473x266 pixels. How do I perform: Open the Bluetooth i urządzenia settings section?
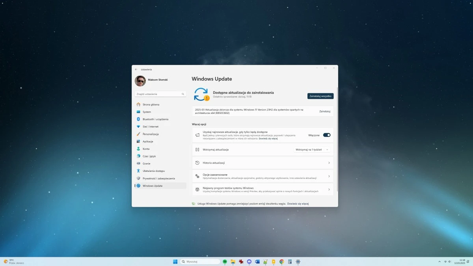coord(151,119)
